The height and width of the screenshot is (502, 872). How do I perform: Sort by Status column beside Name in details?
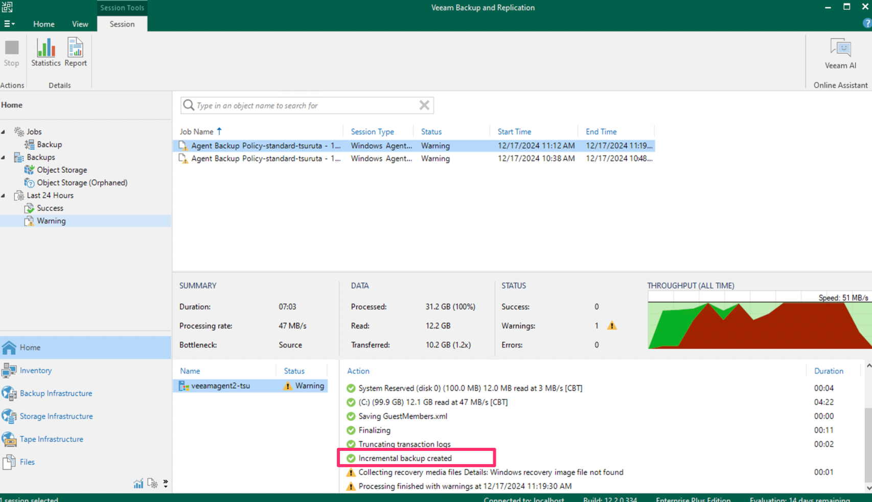tap(294, 371)
